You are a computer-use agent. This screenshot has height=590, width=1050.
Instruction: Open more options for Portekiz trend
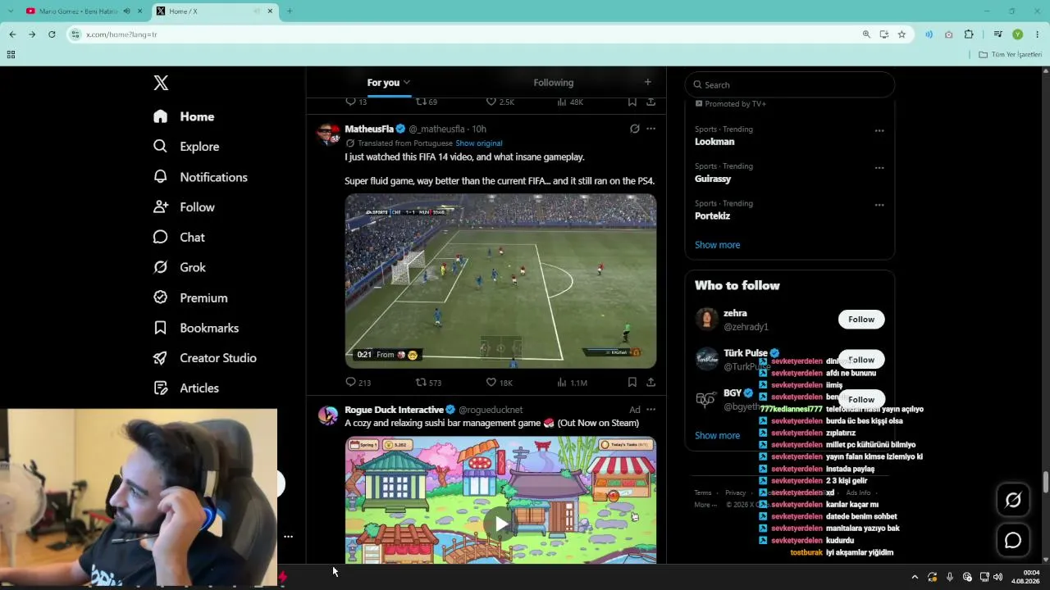(879, 205)
